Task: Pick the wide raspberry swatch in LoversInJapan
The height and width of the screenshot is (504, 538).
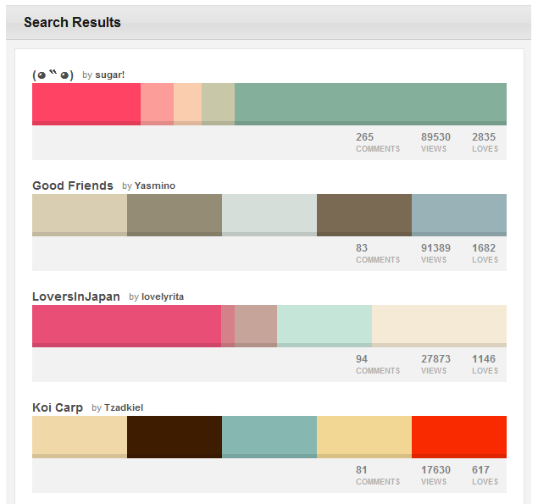Action: [126, 326]
